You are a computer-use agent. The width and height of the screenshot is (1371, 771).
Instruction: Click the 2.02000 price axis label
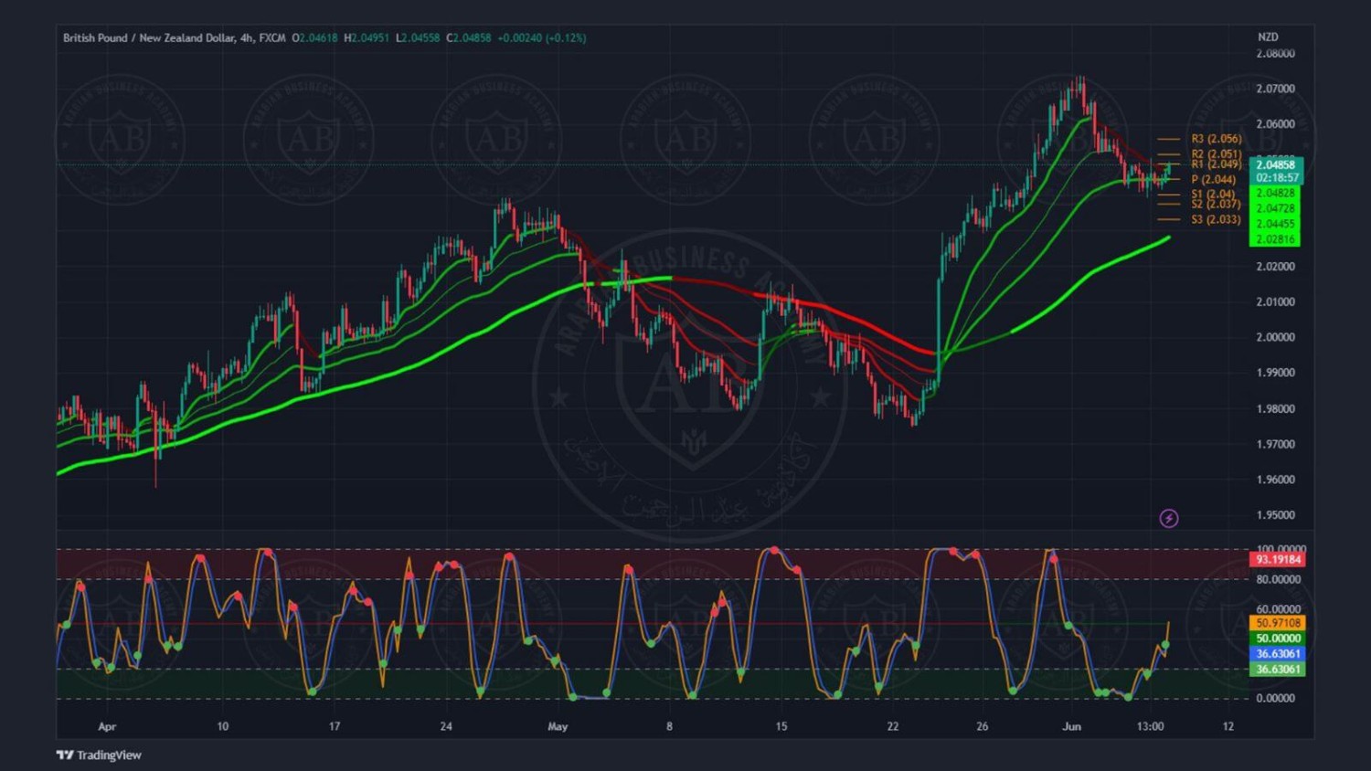(x=1276, y=267)
